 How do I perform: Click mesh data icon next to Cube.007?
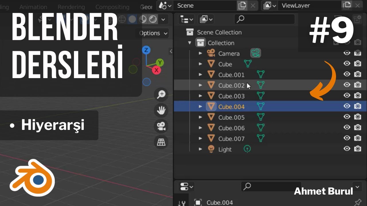260,138
